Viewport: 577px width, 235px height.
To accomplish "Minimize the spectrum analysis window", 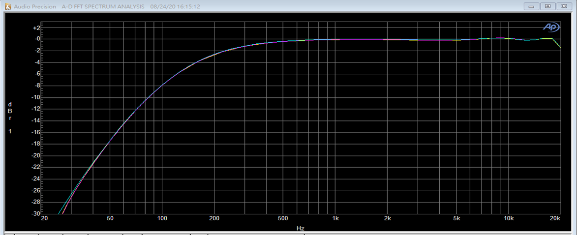I will (x=532, y=6).
